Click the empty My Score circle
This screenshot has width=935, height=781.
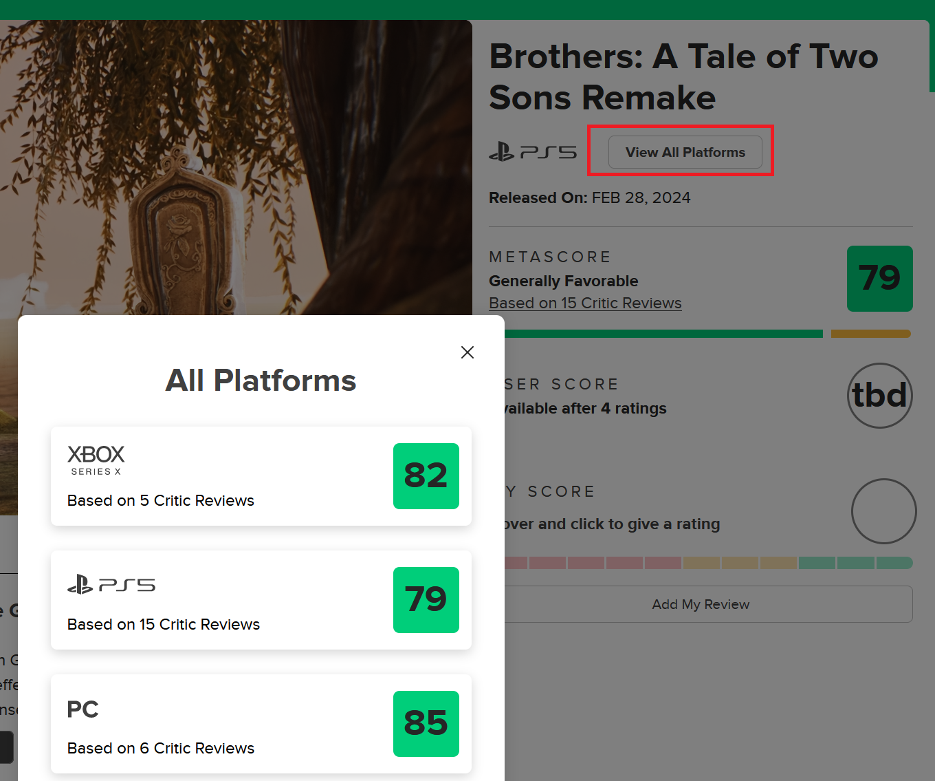[x=883, y=511]
